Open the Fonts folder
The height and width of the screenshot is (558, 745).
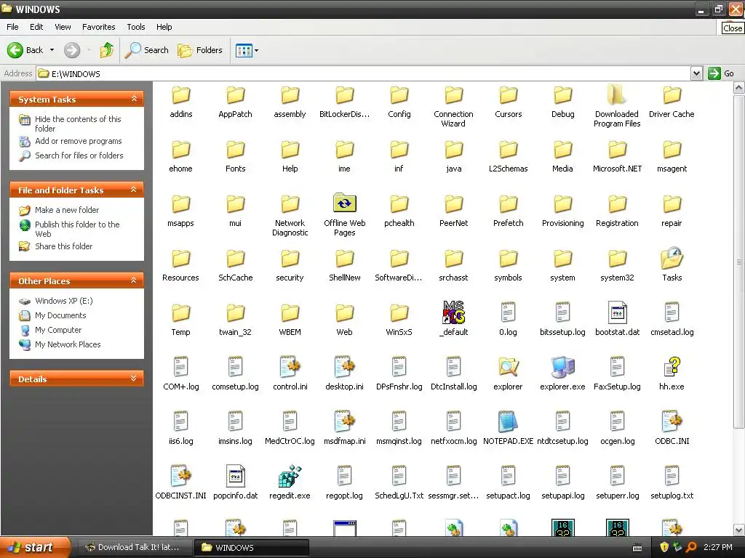pyautogui.click(x=235, y=150)
